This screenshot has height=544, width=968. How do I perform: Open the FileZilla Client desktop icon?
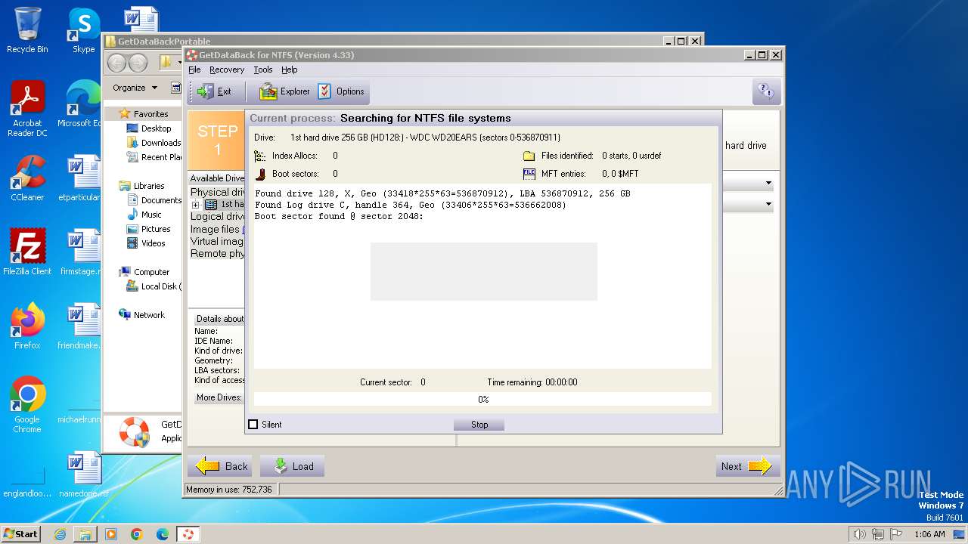pos(27,252)
